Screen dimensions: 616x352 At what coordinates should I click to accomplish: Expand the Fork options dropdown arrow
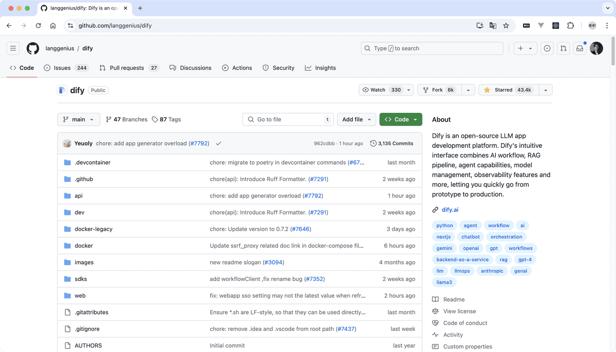pos(468,90)
